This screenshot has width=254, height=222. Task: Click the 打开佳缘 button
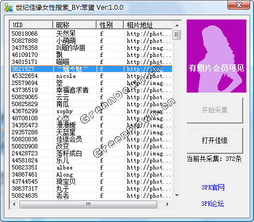click(x=215, y=140)
